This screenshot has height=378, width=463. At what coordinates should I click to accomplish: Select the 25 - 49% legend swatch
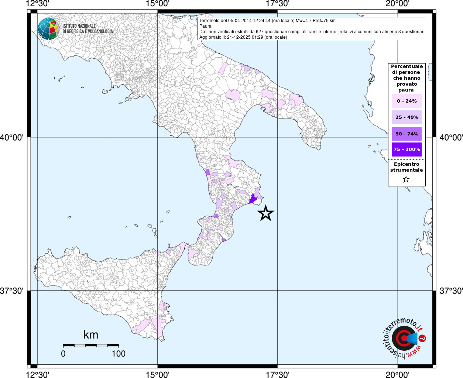pyautogui.click(x=407, y=117)
